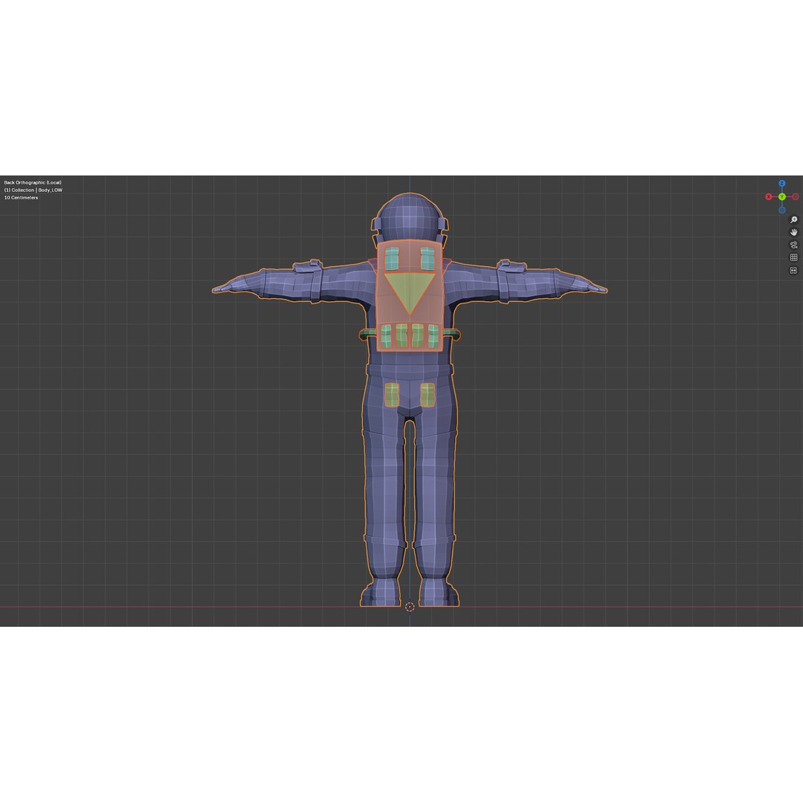Select the hand pan icon

(x=793, y=233)
